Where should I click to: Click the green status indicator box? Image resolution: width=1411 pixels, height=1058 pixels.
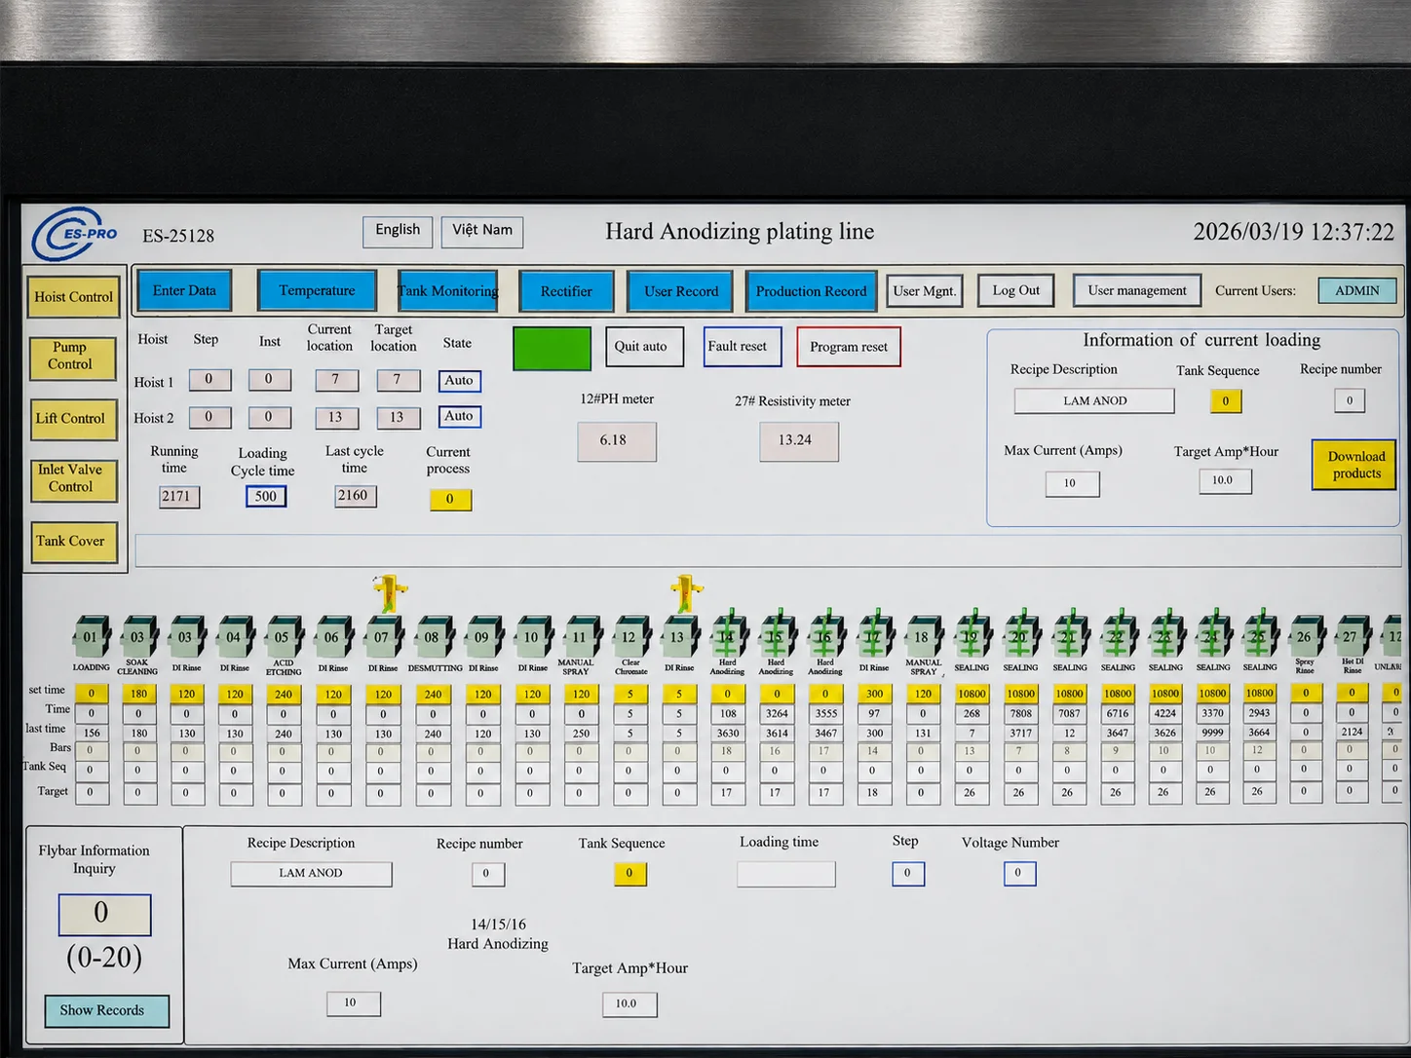click(x=552, y=348)
